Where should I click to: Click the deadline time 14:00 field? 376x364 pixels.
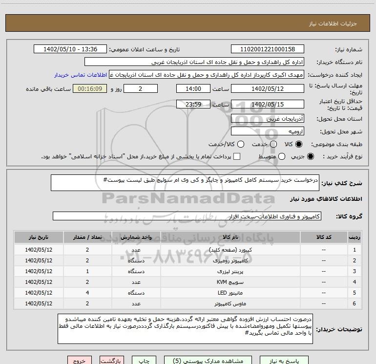pos(193,88)
